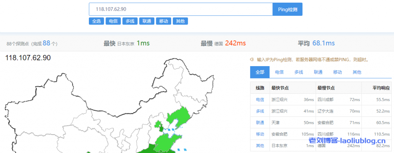Switch to the 联通 tab in results

tap(318, 72)
